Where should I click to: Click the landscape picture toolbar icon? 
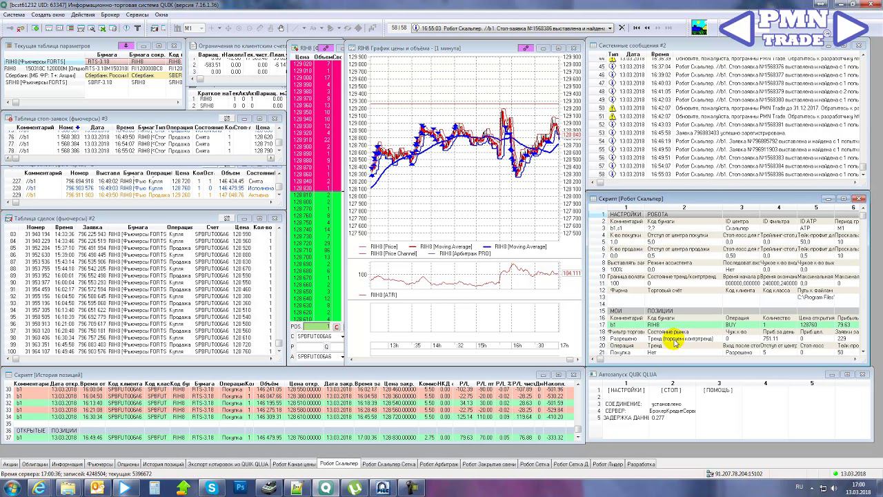699,28
